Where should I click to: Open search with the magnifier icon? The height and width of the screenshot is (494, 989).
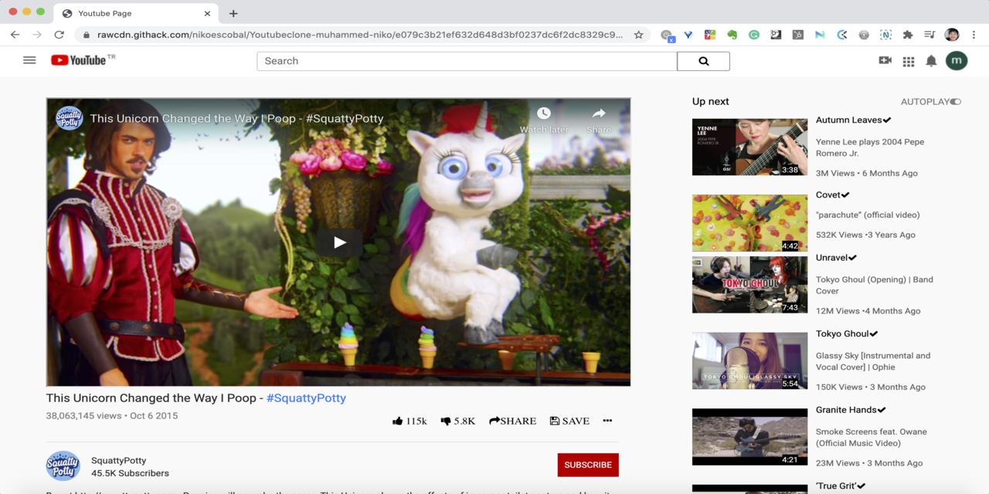(702, 60)
